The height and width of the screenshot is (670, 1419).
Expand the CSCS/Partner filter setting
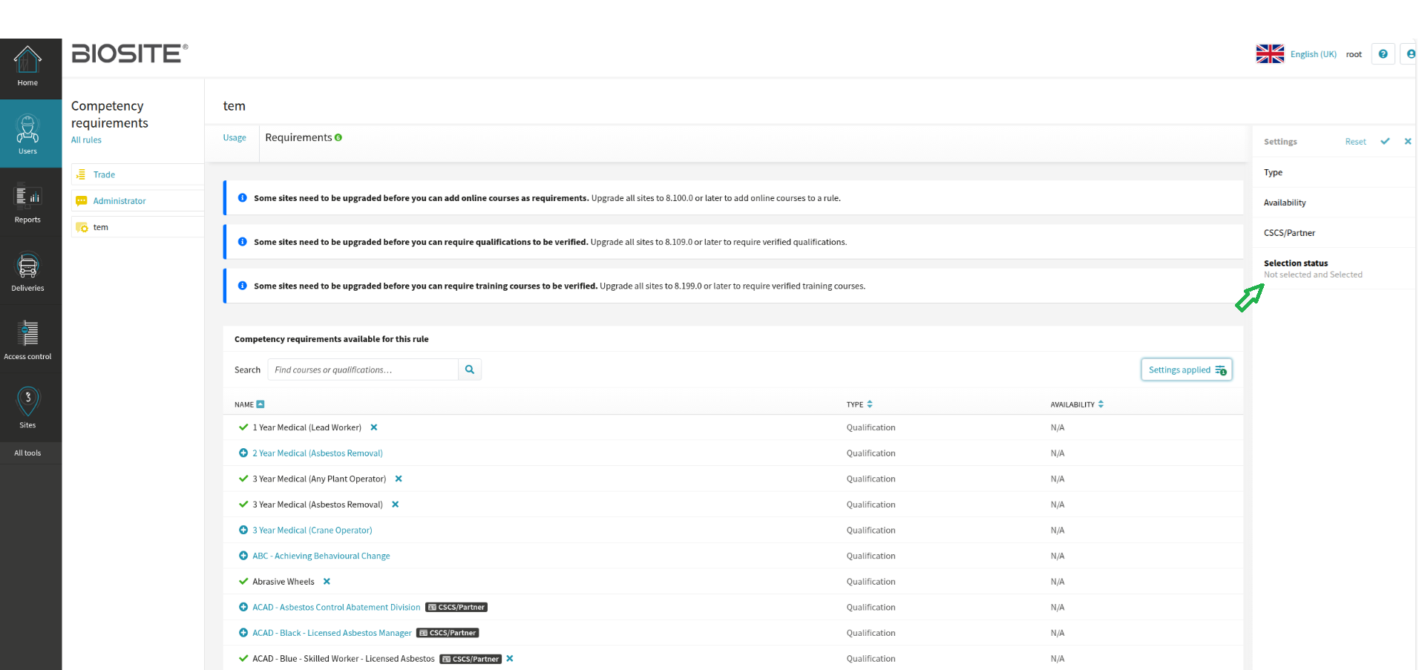pyautogui.click(x=1334, y=233)
